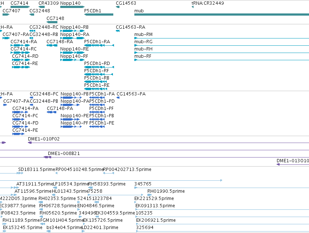Click EST EK091313.5prime
Image resolution: width=309 pixels, height=233 pixels.
[x=222, y=209]
